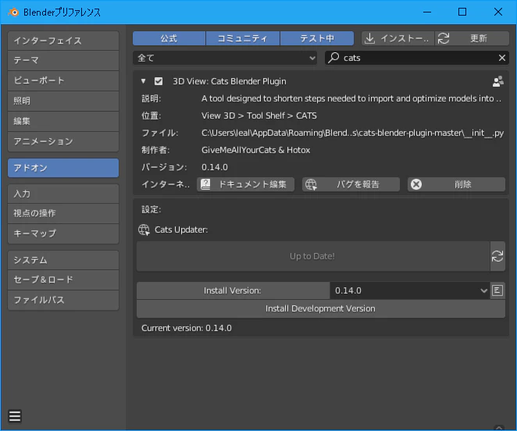
Task: Click the Install Version: button
Action: tap(233, 290)
